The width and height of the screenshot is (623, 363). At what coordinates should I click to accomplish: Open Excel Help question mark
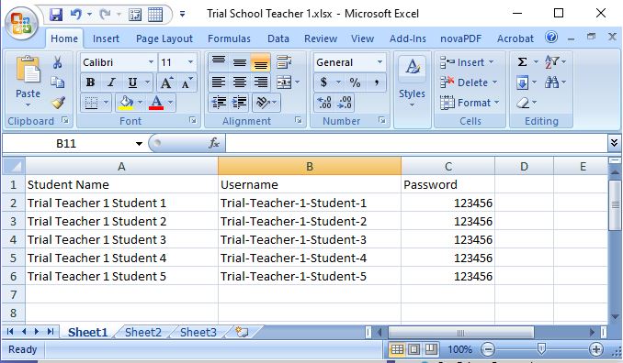tap(551, 38)
